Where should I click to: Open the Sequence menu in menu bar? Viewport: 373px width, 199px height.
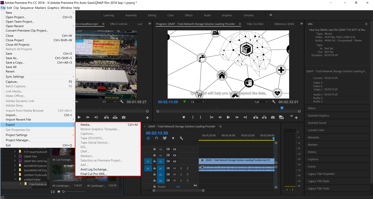pos(27,8)
